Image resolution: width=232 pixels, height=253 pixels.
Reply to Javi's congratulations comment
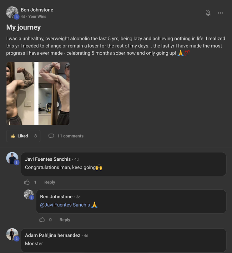coord(49,182)
